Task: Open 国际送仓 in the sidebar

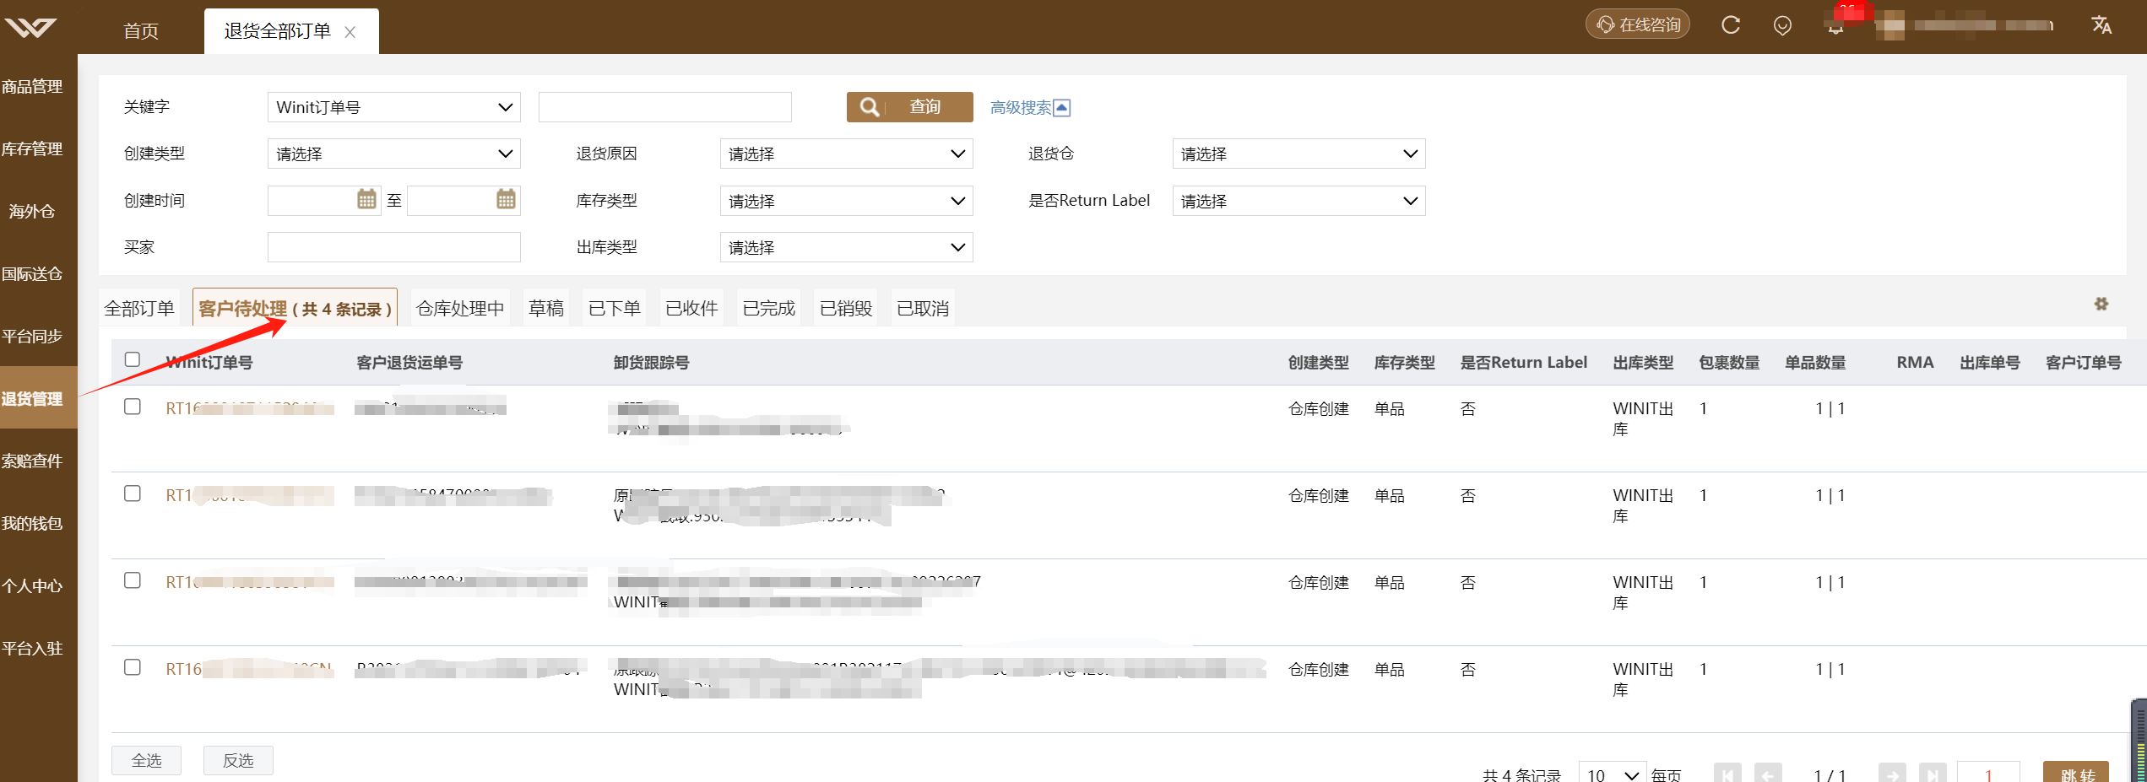Action: tap(32, 274)
